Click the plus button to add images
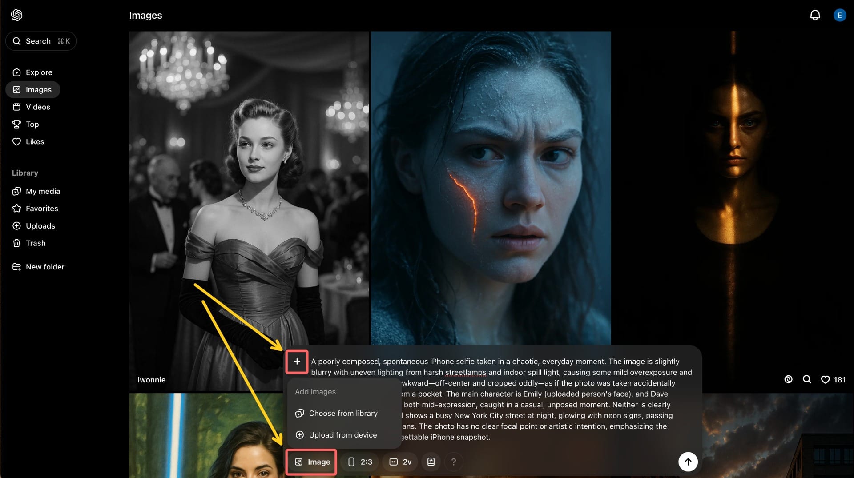This screenshot has height=478, width=854. (297, 362)
